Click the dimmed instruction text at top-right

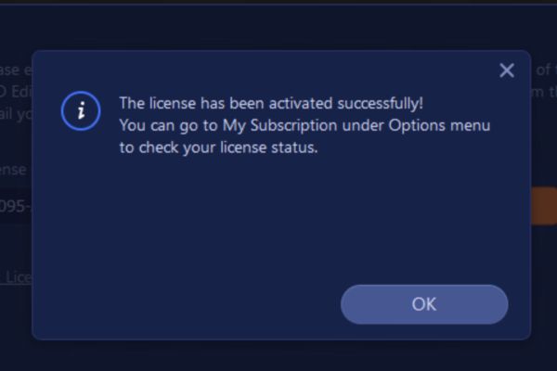(543, 70)
